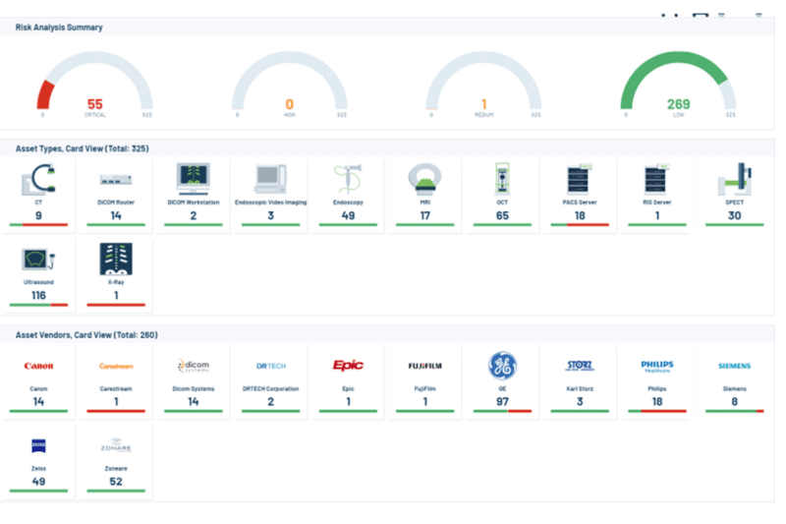Image resolution: width=786 pixels, height=524 pixels.
Task: Open the Dicom Systems vendor logo
Action: 194,366
